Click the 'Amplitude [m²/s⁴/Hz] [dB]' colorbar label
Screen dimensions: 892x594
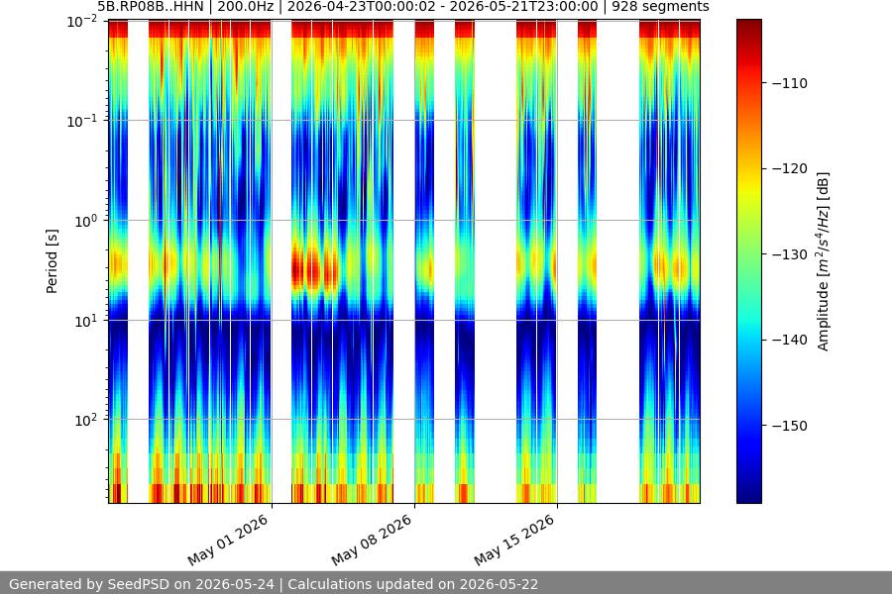pyautogui.click(x=824, y=261)
